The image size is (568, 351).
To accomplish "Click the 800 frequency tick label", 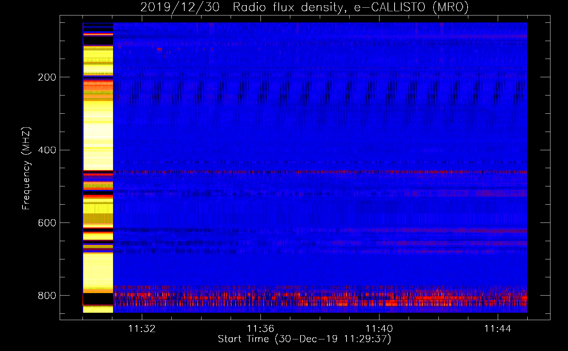I will click(x=47, y=296).
